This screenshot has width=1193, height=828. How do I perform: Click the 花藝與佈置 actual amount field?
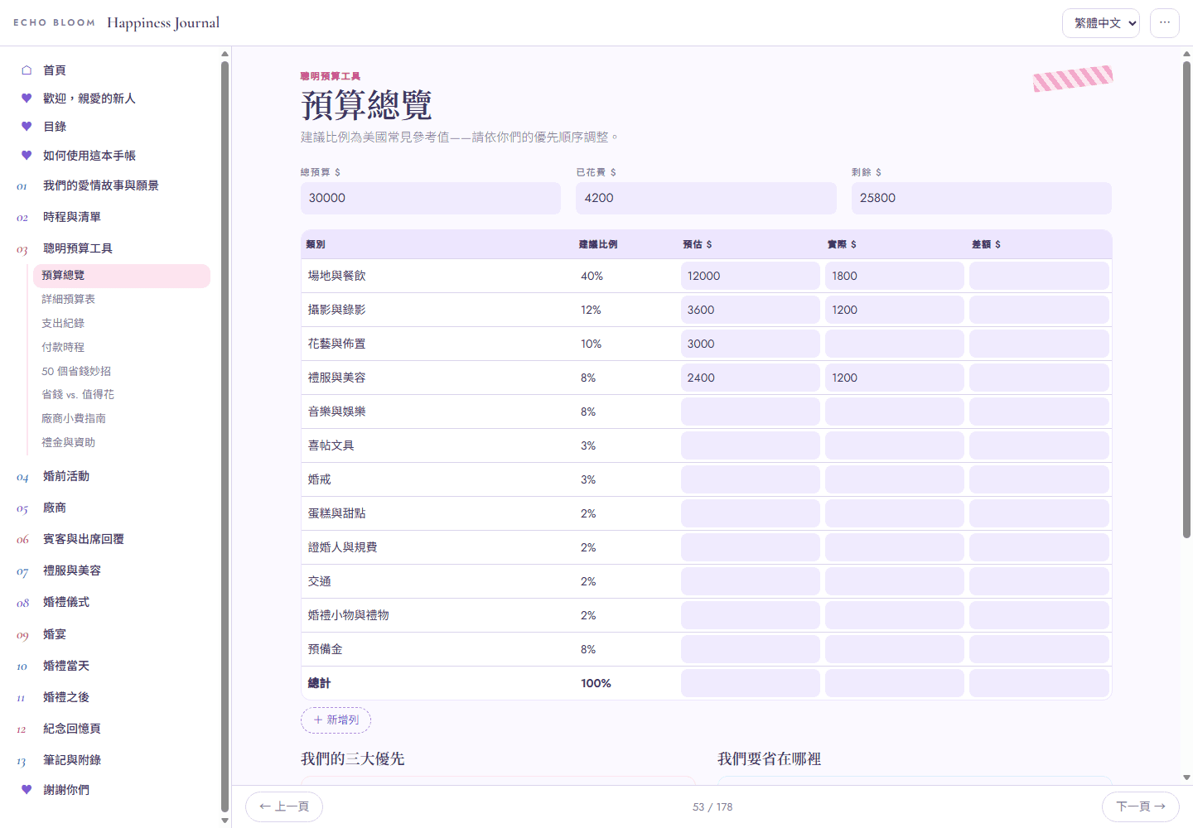[895, 344]
